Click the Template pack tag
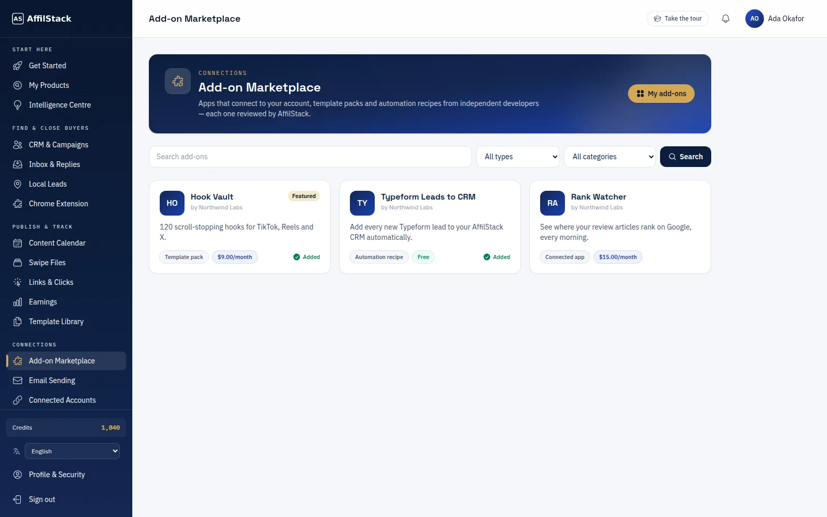Image resolution: width=827 pixels, height=517 pixels. point(184,257)
